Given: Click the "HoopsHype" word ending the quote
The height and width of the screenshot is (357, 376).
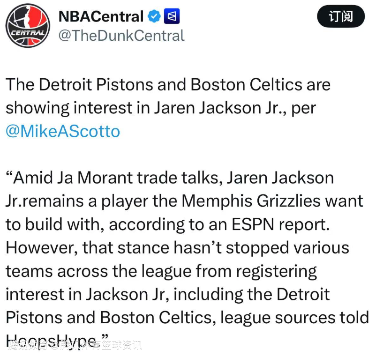Looking at the screenshot, I should [x=53, y=338].
